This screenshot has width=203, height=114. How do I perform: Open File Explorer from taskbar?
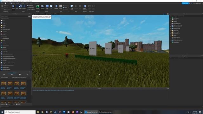pos(38,112)
